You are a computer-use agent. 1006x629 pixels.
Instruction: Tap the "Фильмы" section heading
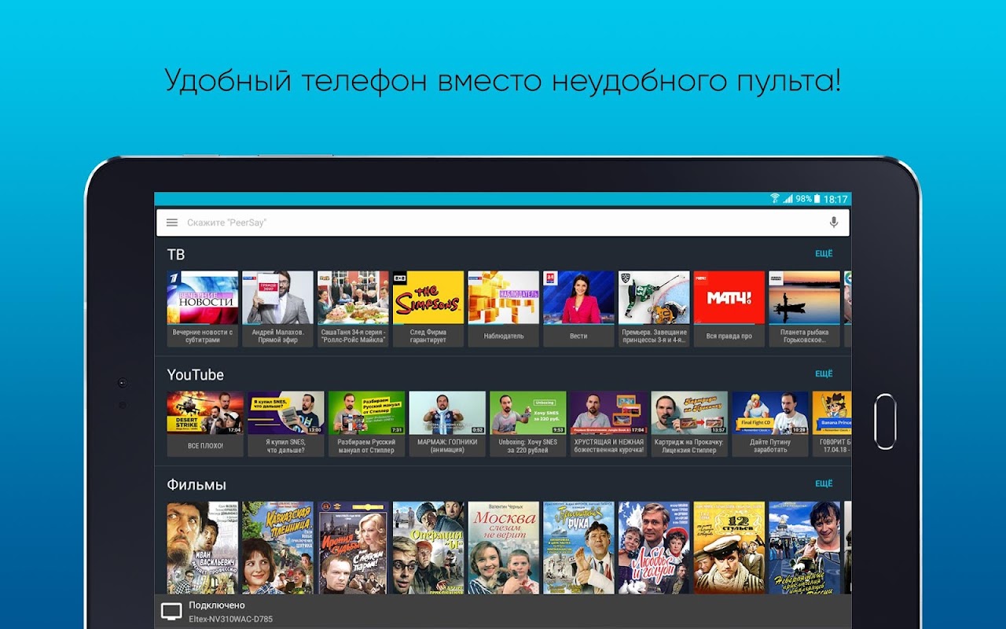point(196,484)
